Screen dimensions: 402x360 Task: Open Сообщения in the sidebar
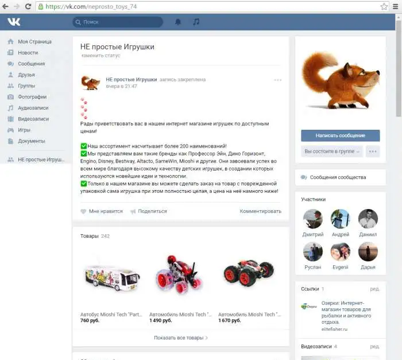tap(31, 64)
